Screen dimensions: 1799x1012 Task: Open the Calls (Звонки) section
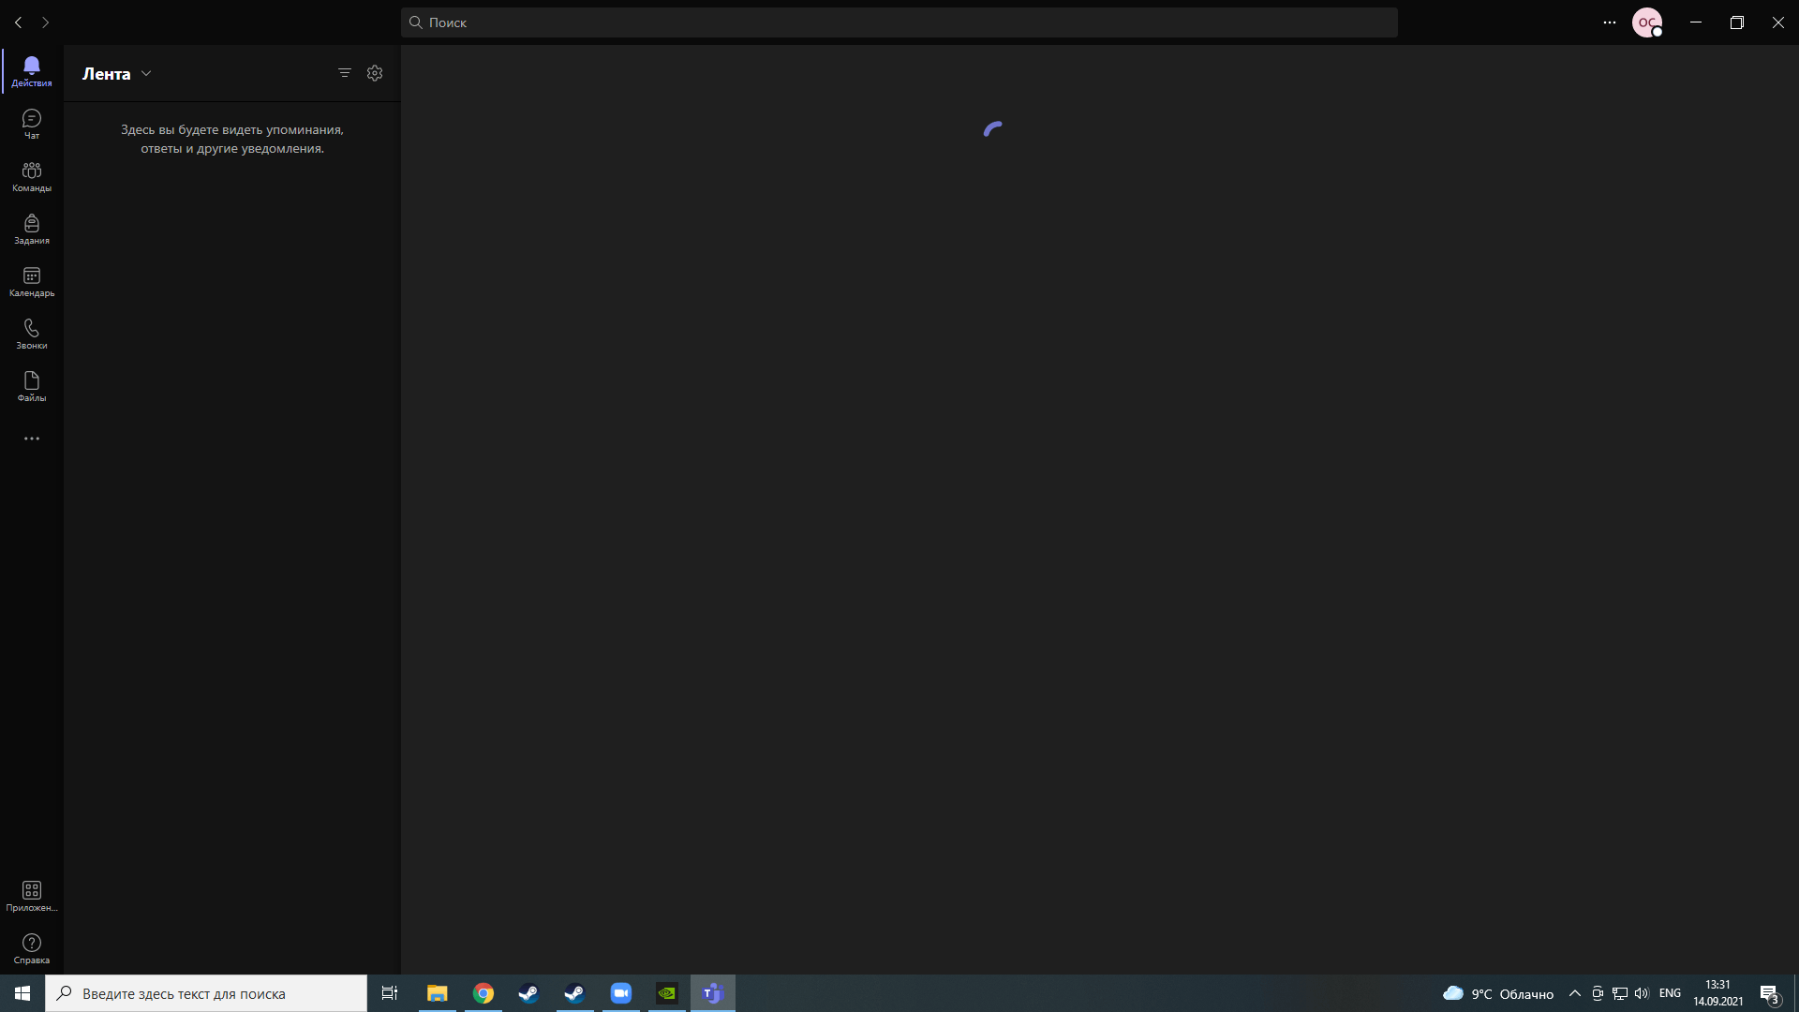32,334
